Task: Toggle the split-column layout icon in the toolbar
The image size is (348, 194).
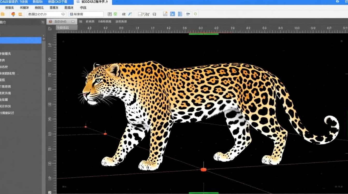Action: tap(180, 14)
